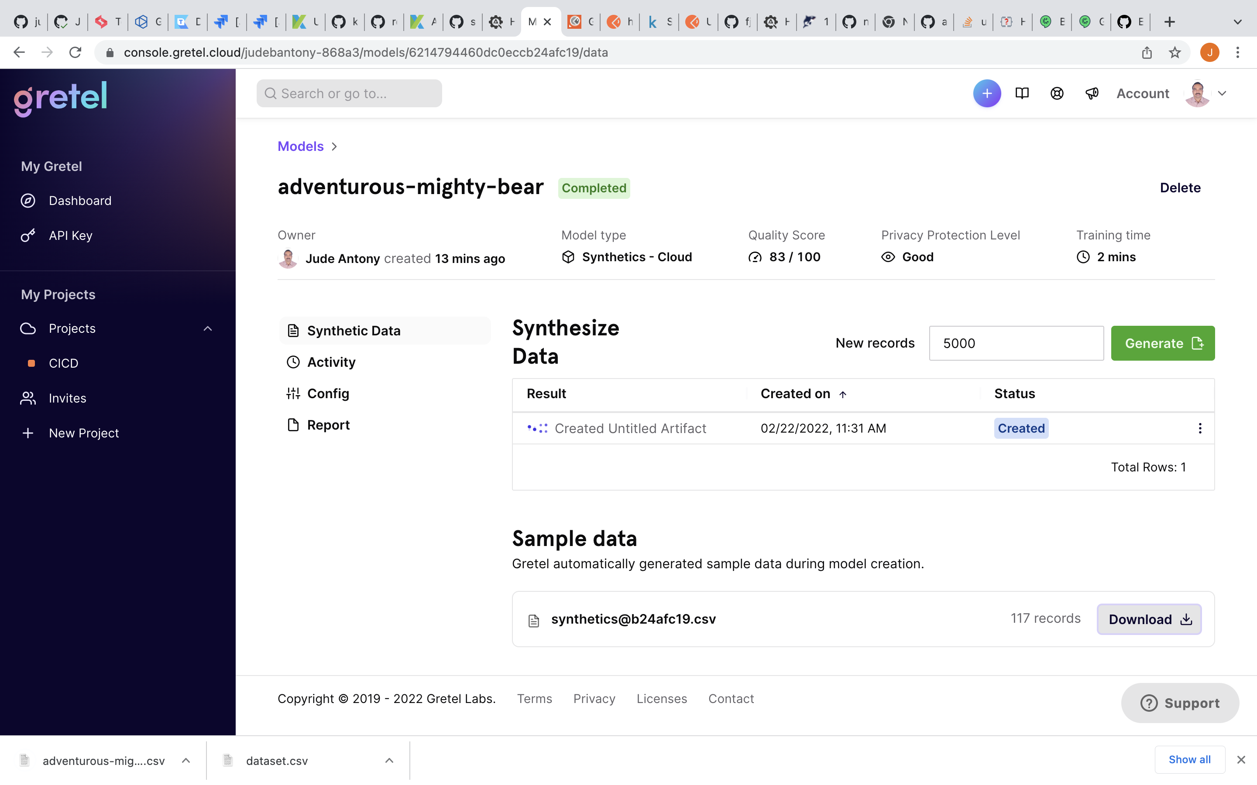Open the help lifebuoy icon
Viewport: 1257px width, 785px height.
(1057, 93)
